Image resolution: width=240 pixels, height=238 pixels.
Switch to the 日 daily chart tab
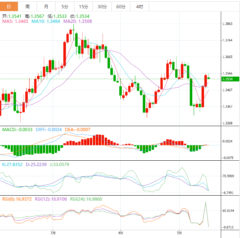coord(9,7)
